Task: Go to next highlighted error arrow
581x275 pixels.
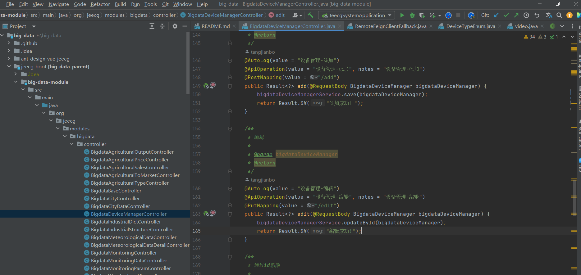Action: coord(572,37)
